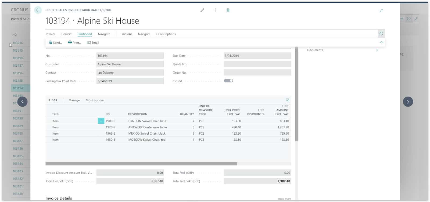Open the Manage menu in Lines
Screen dimensions: 430x202
point(74,100)
